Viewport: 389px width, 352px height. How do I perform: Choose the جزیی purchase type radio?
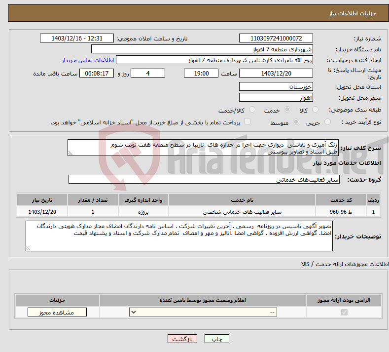327,122
